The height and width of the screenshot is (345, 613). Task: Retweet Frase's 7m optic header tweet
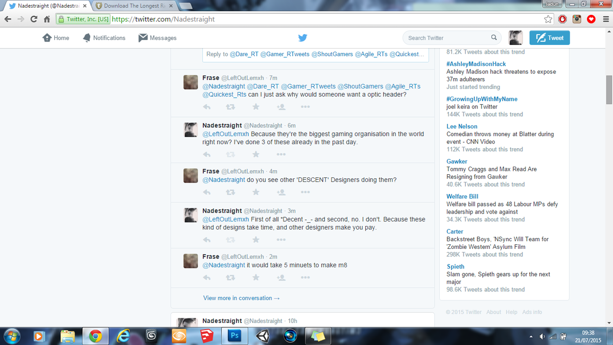click(230, 107)
